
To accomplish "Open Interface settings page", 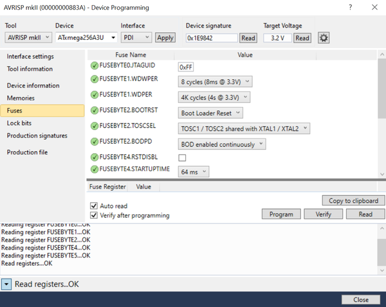I will click(x=30, y=57).
